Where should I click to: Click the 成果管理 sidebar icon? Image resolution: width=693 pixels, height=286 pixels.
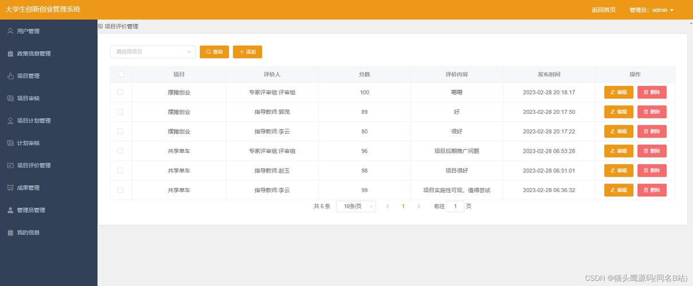(x=10, y=188)
